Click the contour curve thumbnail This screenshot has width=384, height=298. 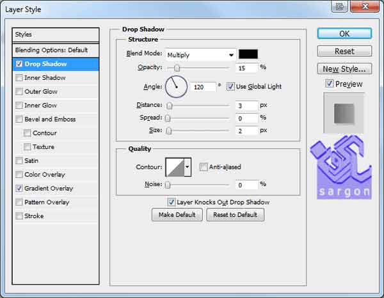[x=175, y=167]
